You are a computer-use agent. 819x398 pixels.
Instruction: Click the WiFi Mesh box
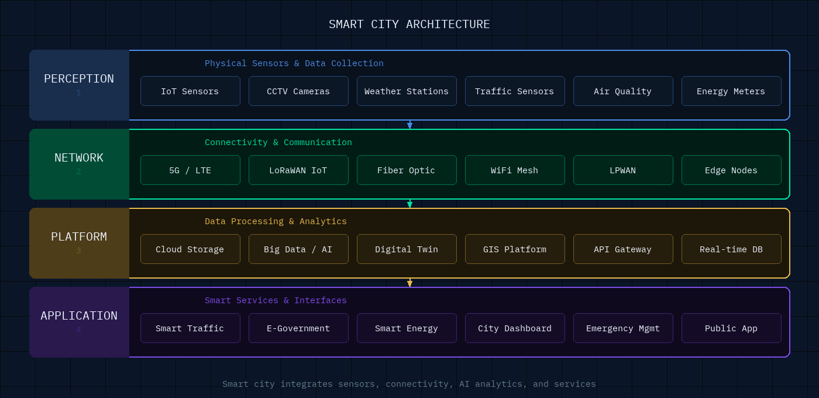click(x=515, y=170)
